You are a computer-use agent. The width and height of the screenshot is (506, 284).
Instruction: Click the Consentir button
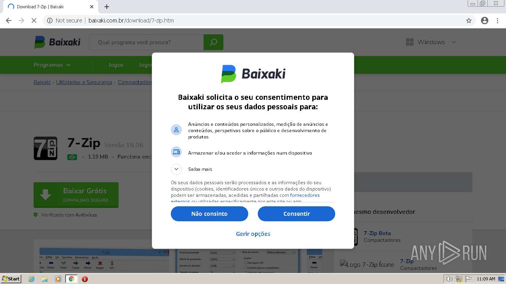(296, 214)
